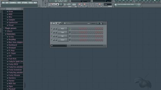Open the Kick channel settings
The width and height of the screenshot is (161, 90).
(62, 29)
